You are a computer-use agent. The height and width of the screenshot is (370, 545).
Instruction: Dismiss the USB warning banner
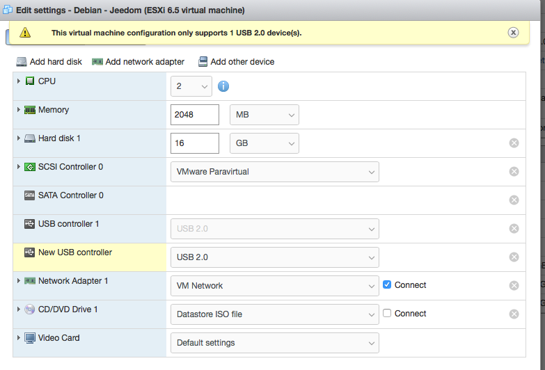[513, 33]
